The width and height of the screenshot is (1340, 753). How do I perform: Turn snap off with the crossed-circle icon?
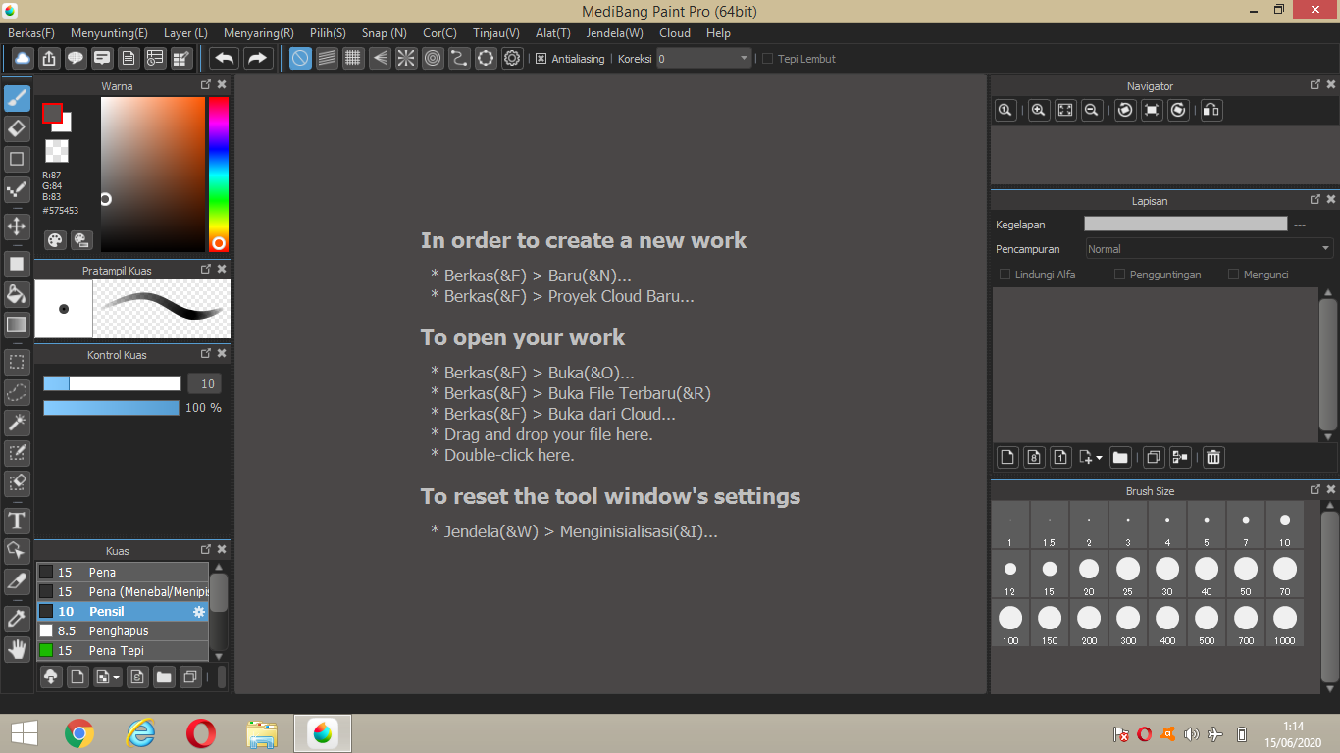point(301,58)
